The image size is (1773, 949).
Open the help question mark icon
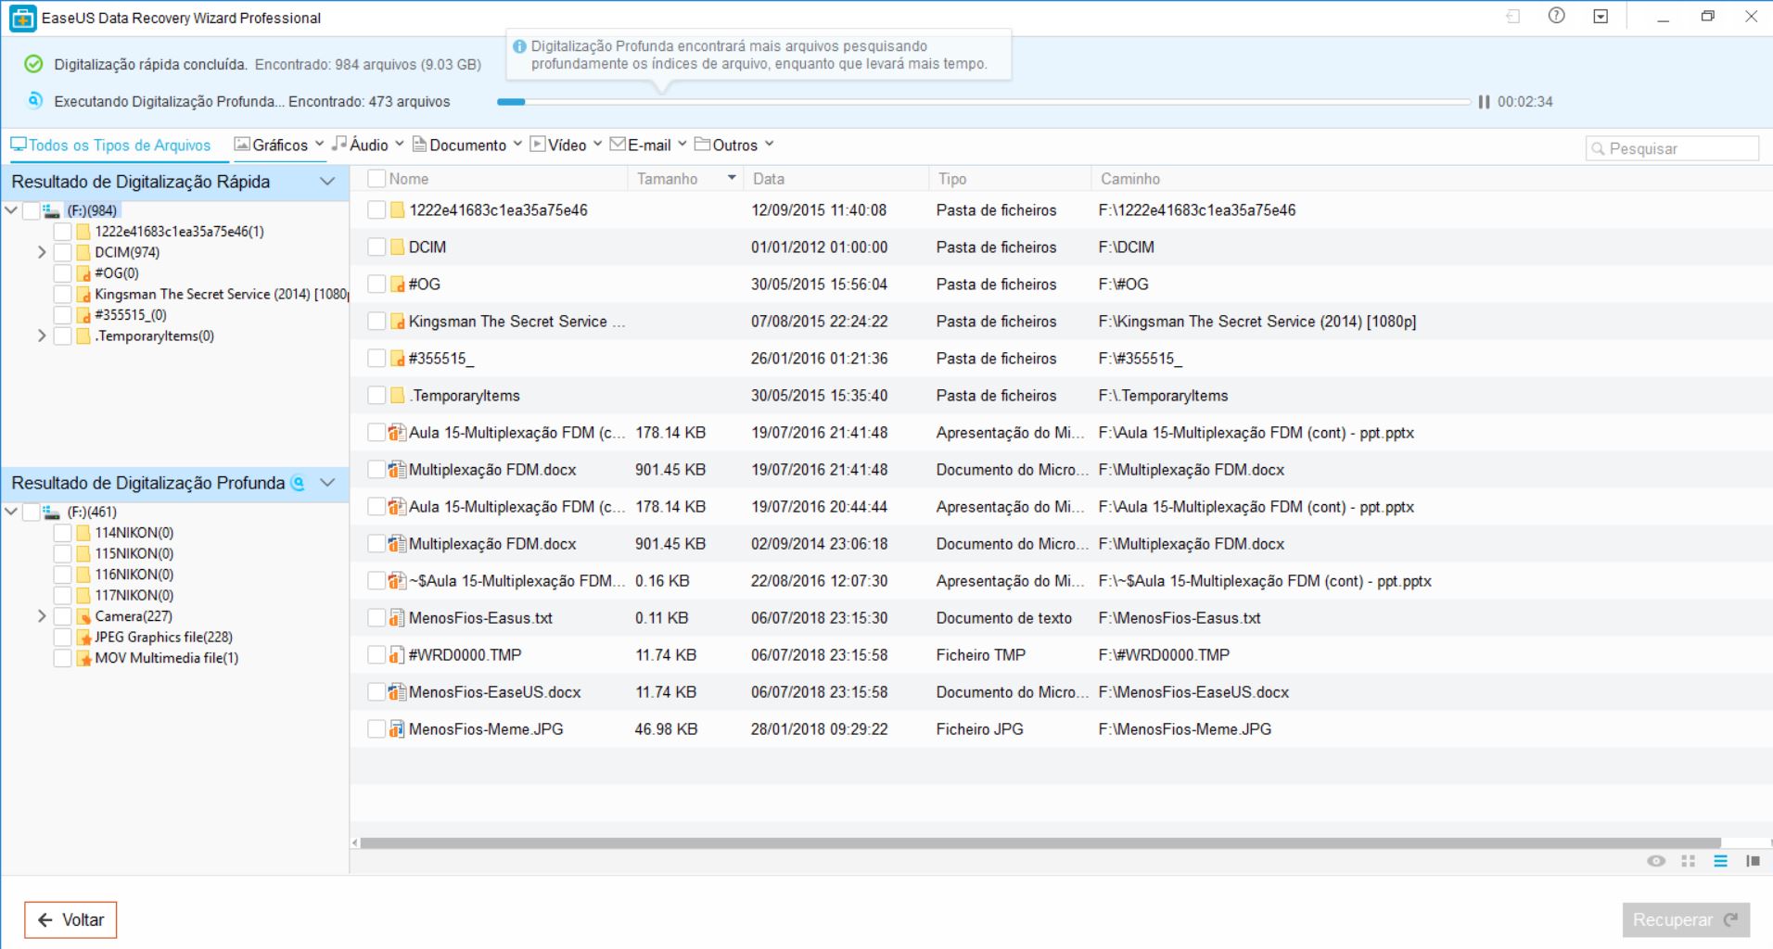click(x=1557, y=16)
